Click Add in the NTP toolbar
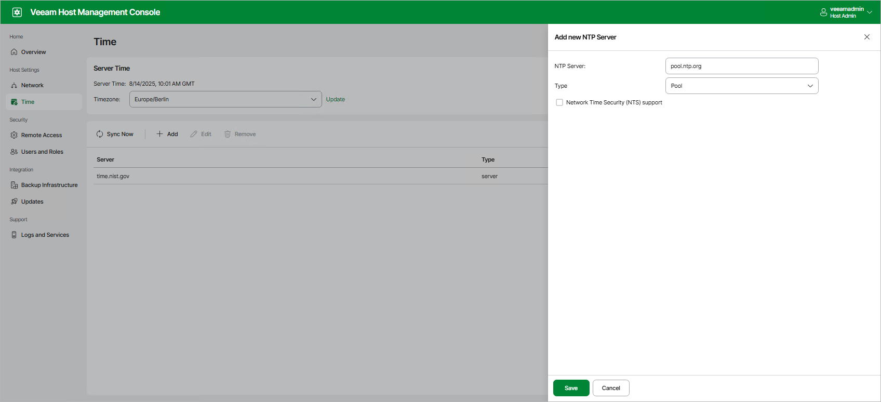Viewport: 881px width, 402px height. point(167,134)
